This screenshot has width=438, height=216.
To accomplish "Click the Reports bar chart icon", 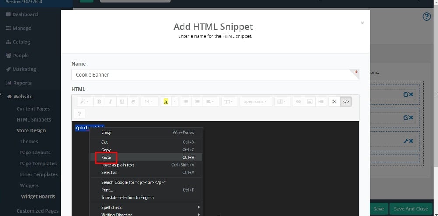I will (x=8, y=83).
